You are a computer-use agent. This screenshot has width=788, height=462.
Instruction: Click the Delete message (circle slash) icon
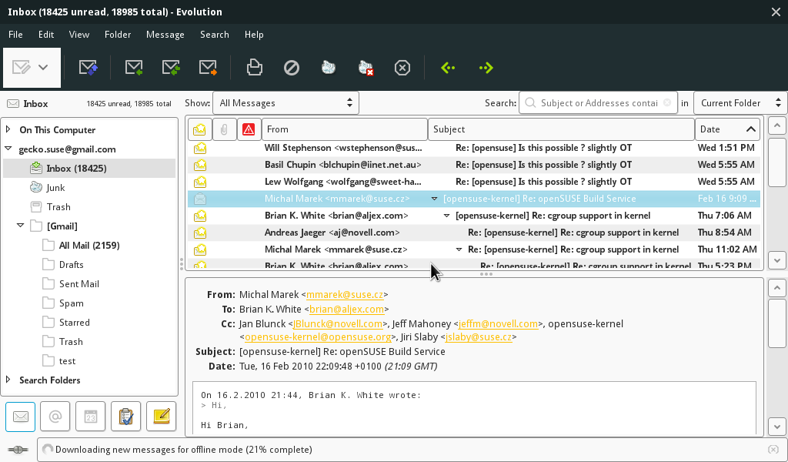(x=292, y=67)
